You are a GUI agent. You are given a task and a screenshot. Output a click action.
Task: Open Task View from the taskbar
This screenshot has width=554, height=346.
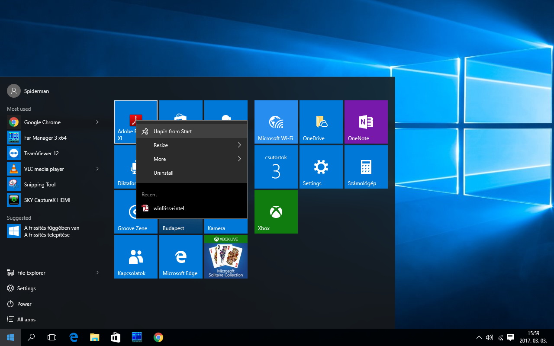tap(52, 337)
